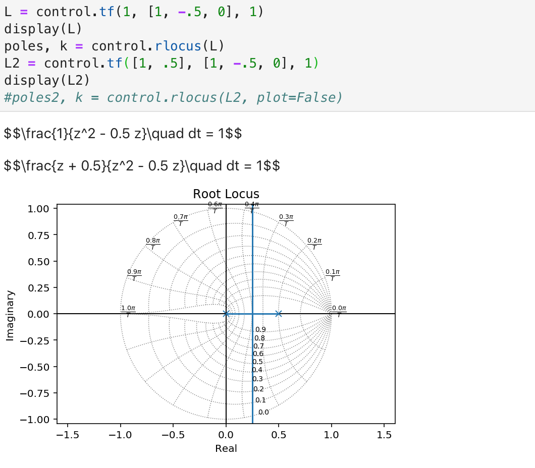Viewport: 535px width, 468px height.
Task: Click the x-axis tick label '−0.5'
Action: click(173, 435)
